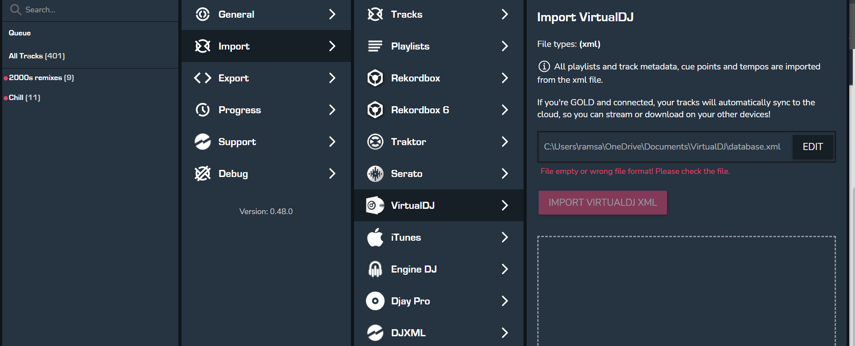This screenshot has height=346, width=855.
Task: Click the Rekordbox logo icon
Action: tap(375, 78)
